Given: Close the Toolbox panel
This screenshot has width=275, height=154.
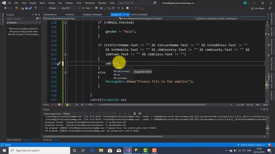Looking at the screenshot, I should click(x=39, y=15).
